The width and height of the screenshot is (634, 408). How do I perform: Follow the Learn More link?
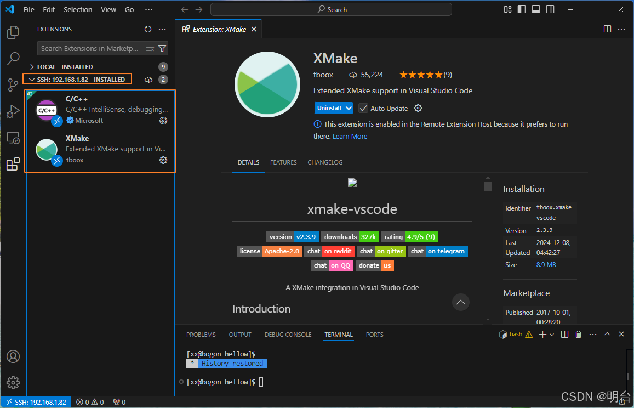[350, 137]
